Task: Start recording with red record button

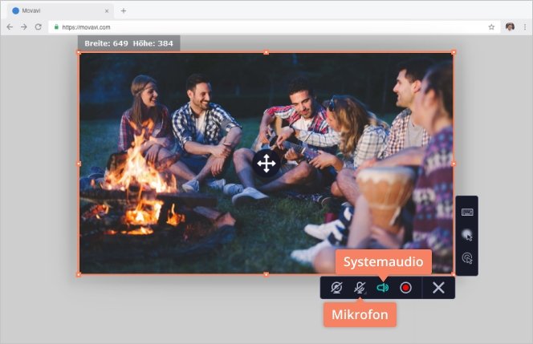Action: tap(405, 288)
